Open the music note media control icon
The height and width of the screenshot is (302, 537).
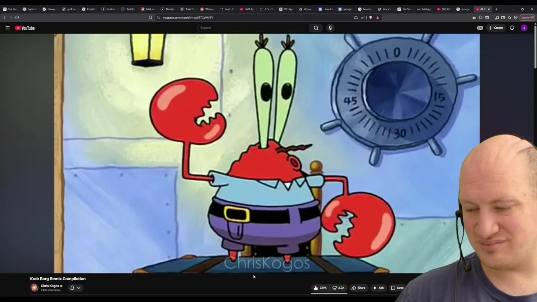pos(497,18)
